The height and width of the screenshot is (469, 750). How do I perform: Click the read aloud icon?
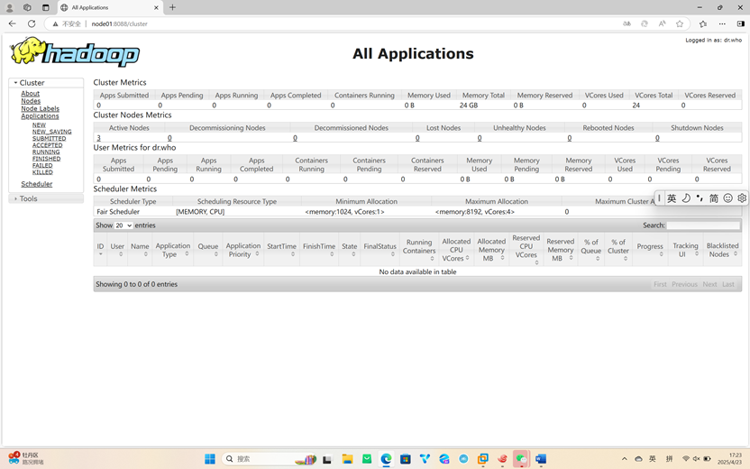coord(662,23)
